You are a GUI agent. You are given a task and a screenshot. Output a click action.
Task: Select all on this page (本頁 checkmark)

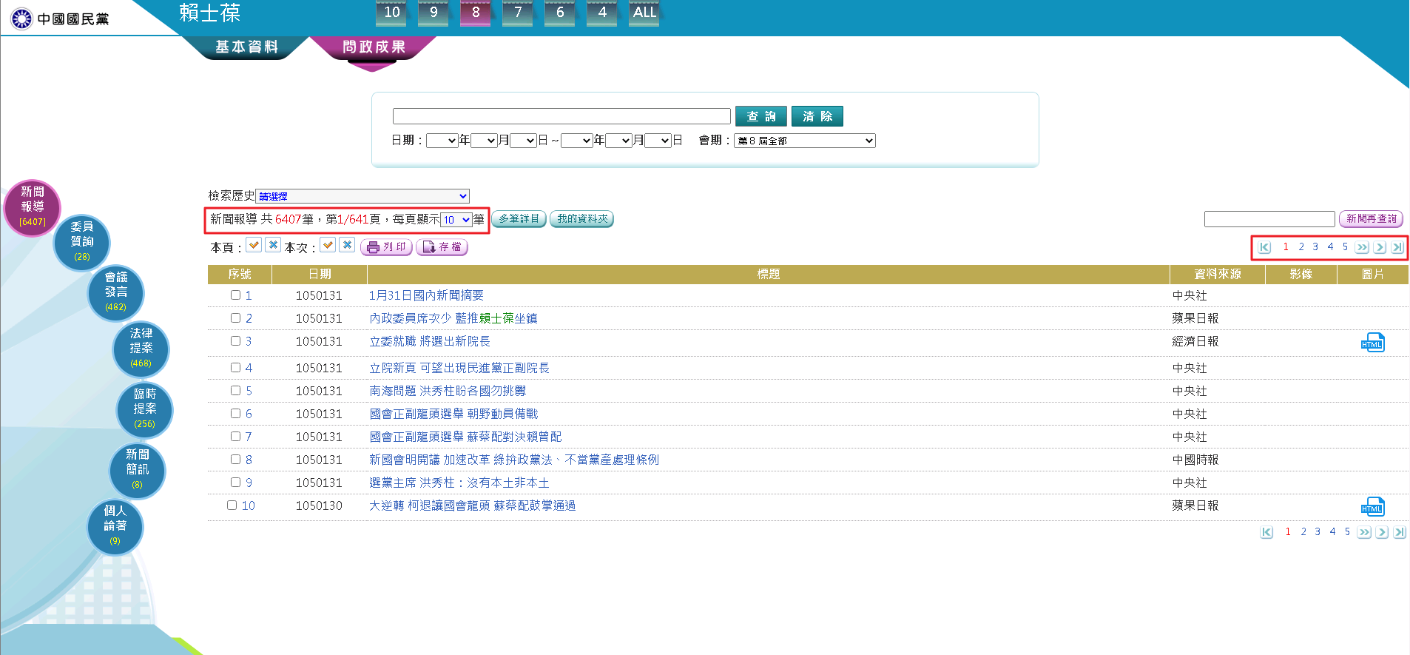tap(254, 245)
